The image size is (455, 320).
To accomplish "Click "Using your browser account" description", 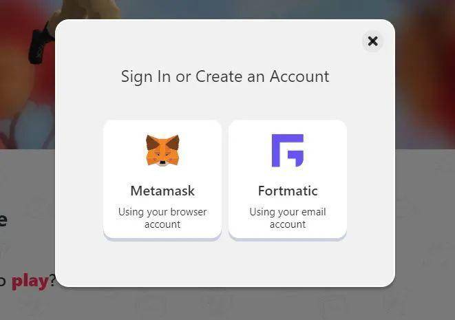I will click(162, 217).
